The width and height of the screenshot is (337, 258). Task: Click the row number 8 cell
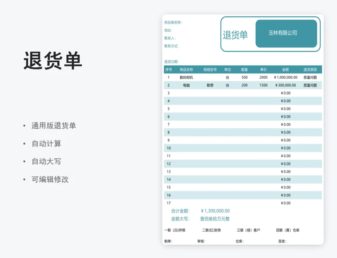tap(168, 132)
